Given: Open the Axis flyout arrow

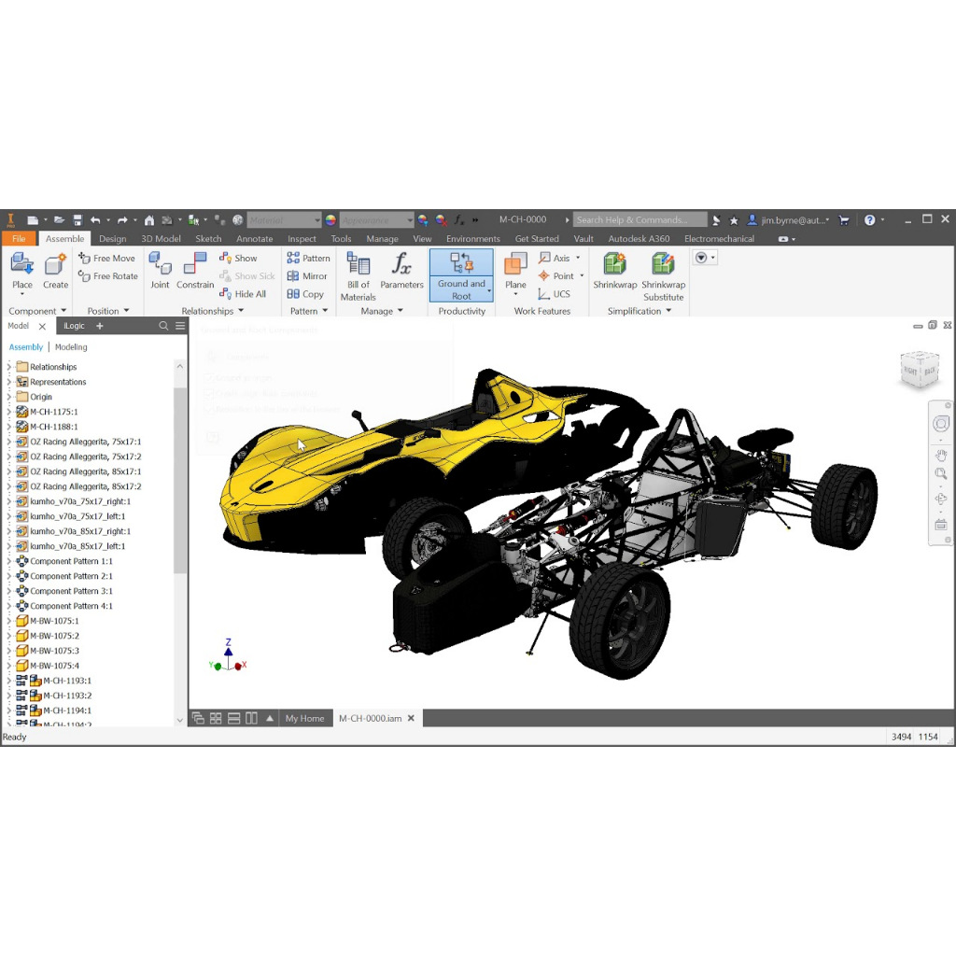Looking at the screenshot, I should pyautogui.click(x=578, y=258).
